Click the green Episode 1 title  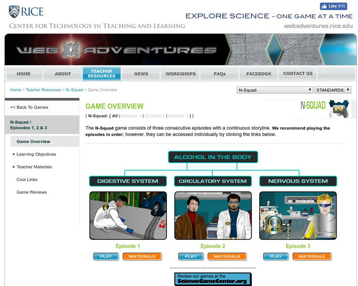128,246
